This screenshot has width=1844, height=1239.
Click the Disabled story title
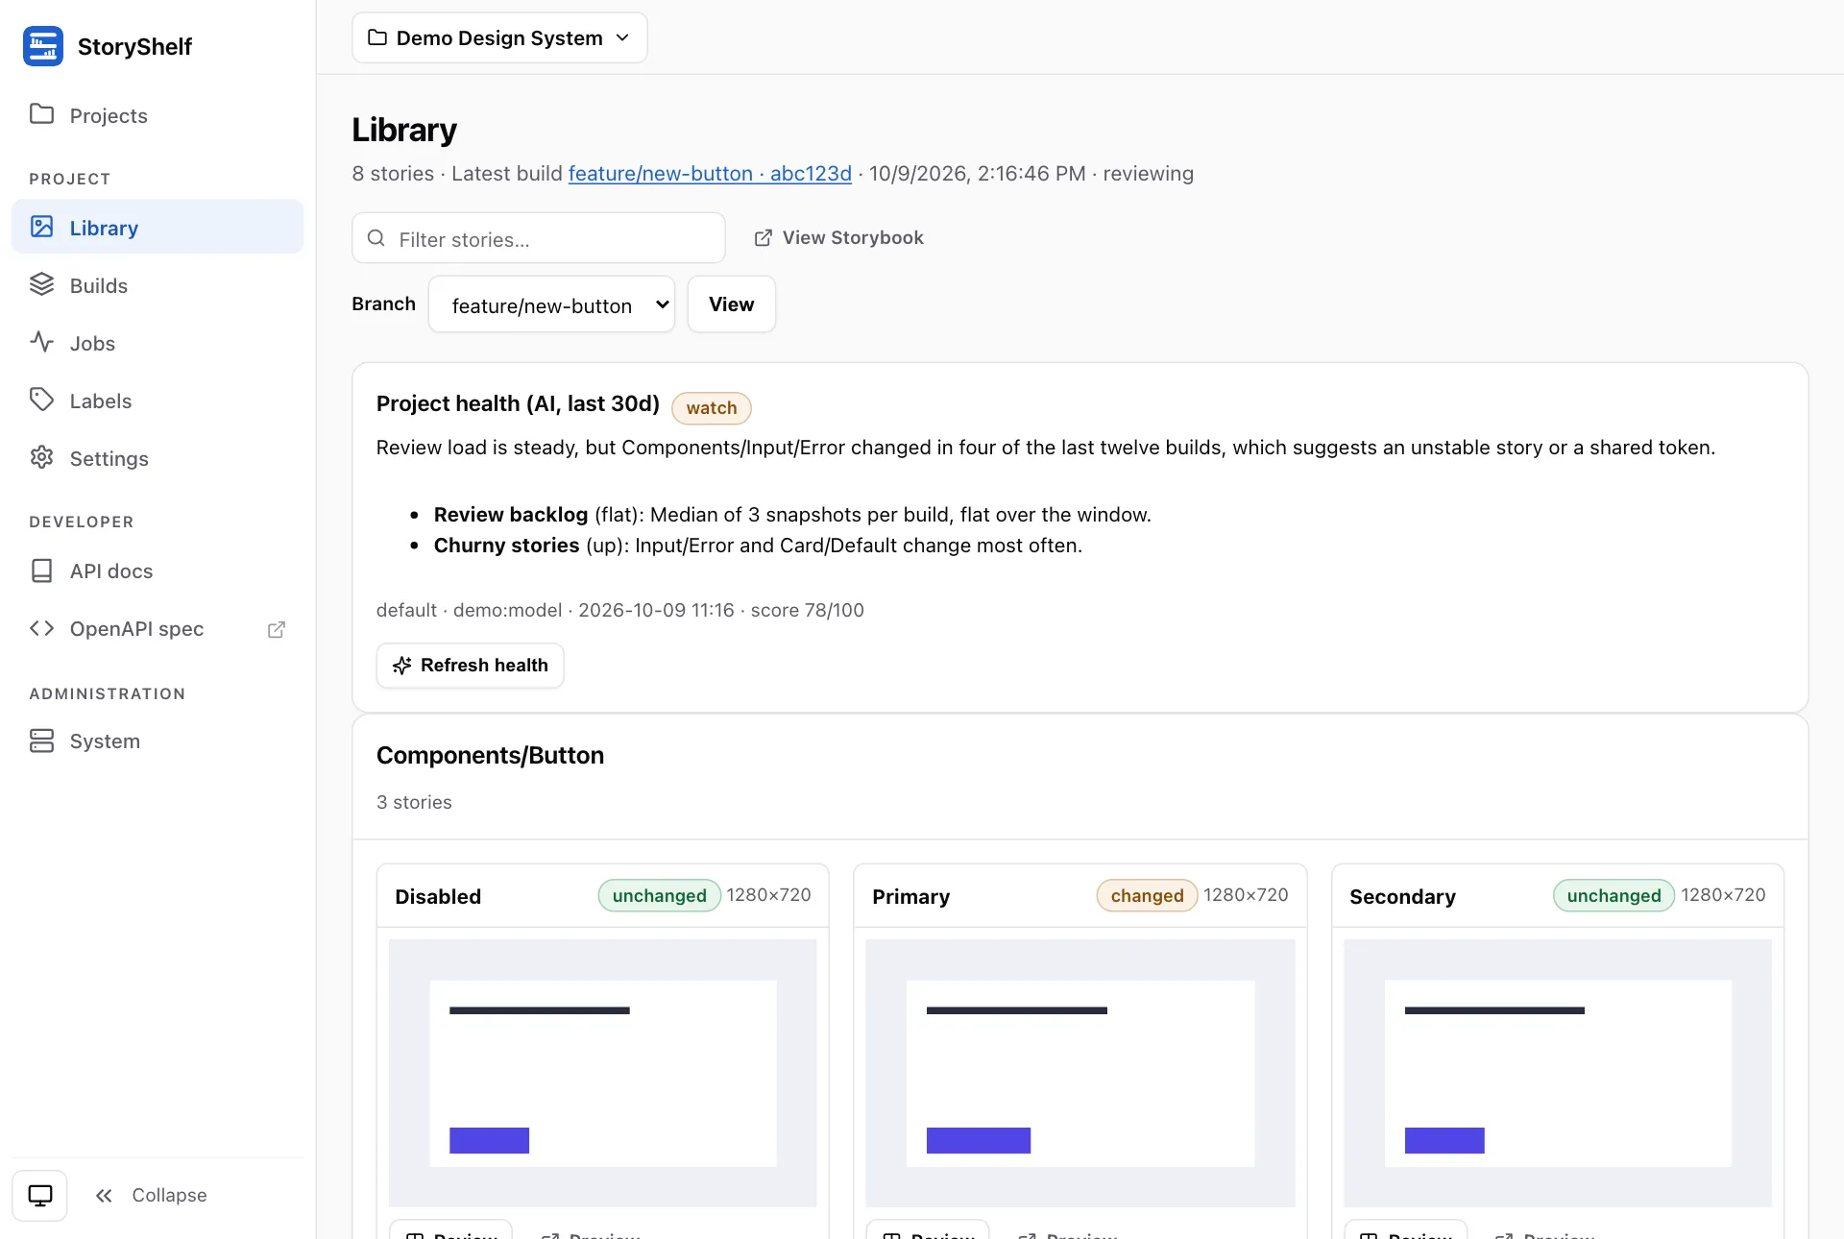438,897
